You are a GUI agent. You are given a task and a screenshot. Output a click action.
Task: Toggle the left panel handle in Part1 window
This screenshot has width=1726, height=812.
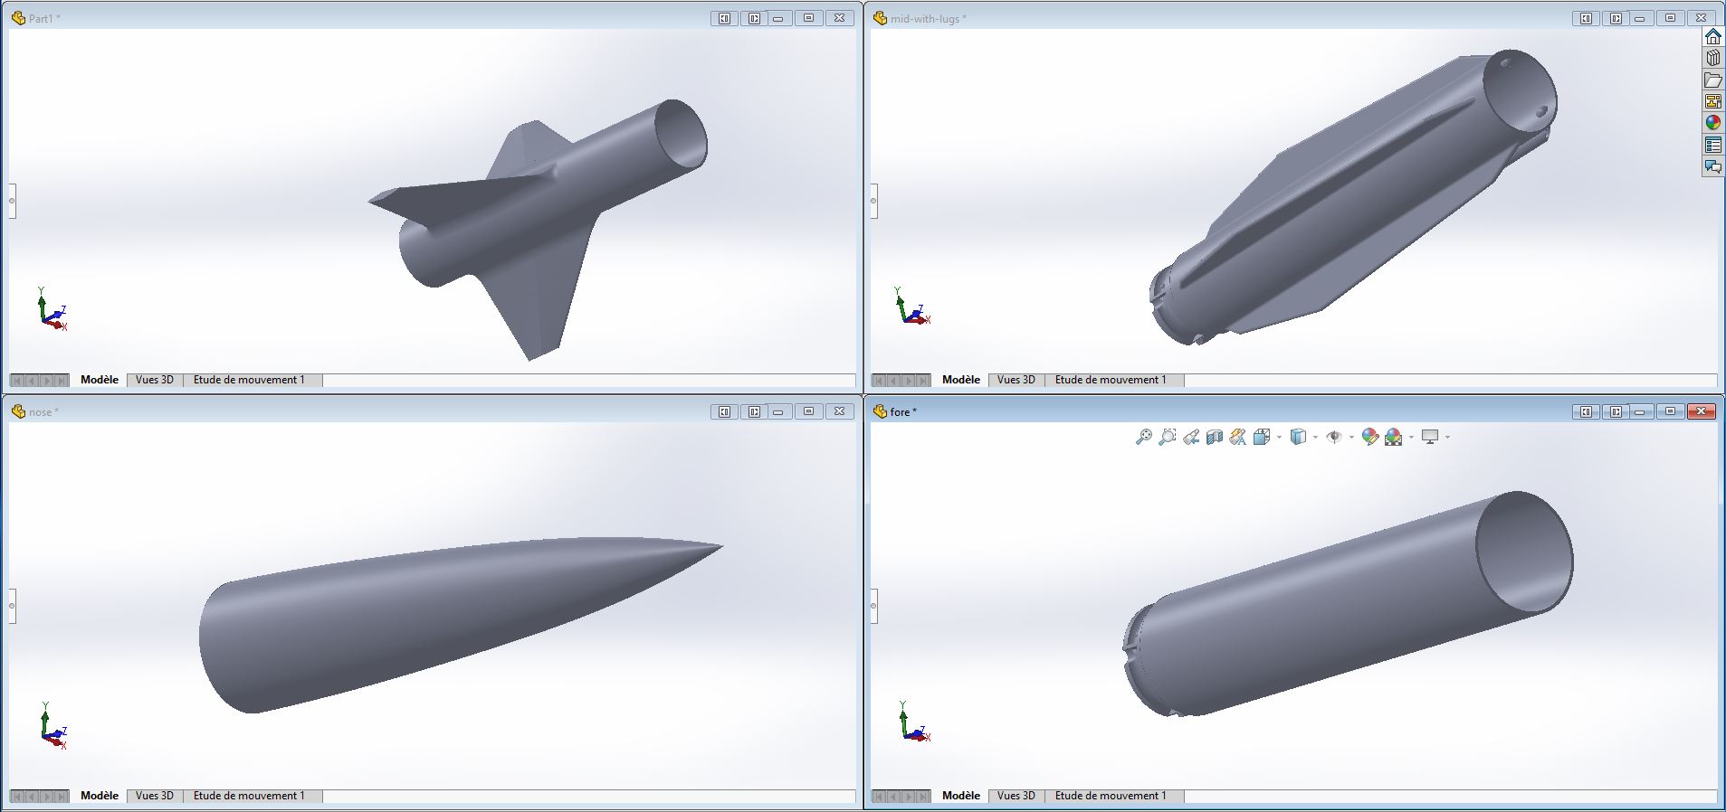(12, 201)
